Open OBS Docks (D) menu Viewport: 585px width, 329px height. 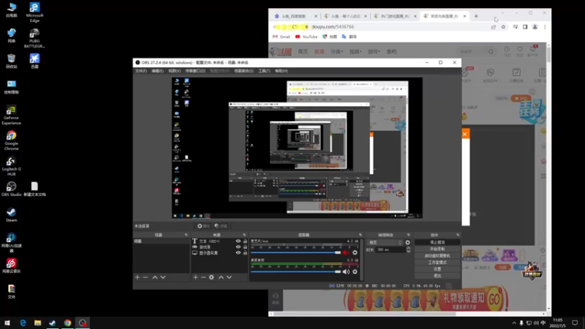pos(195,71)
